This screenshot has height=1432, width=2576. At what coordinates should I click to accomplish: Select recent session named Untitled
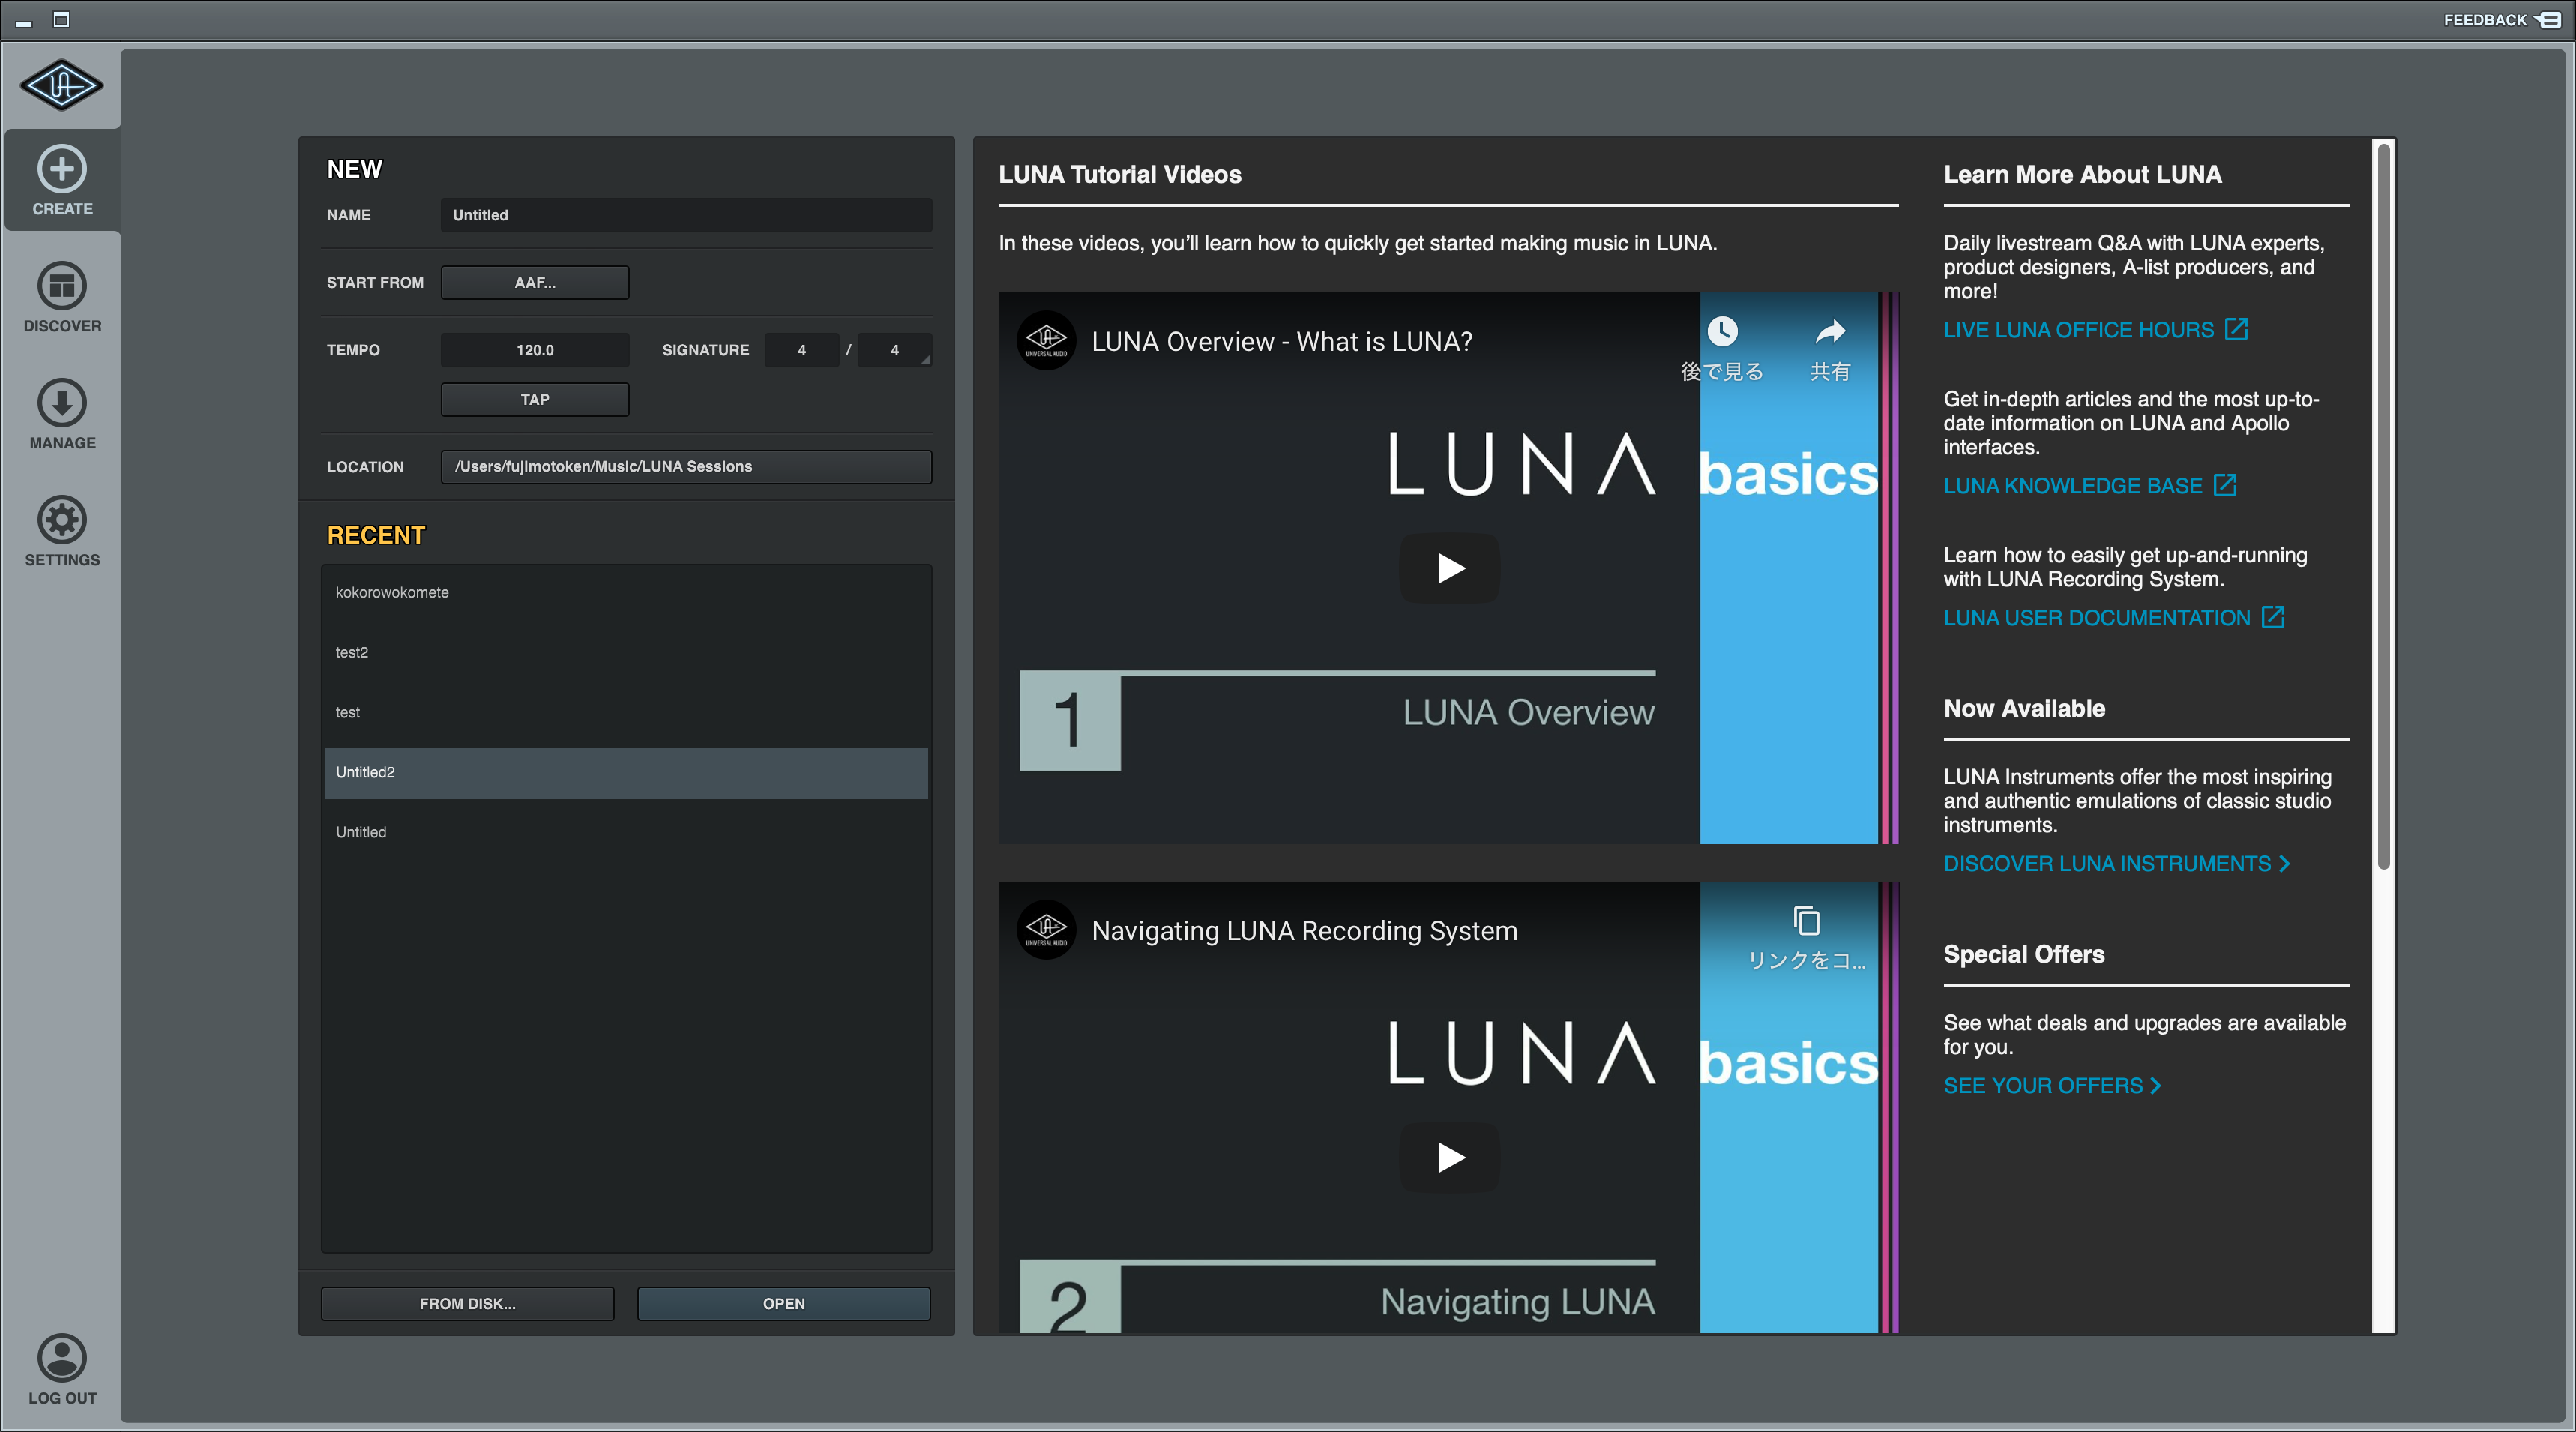pos(626,832)
